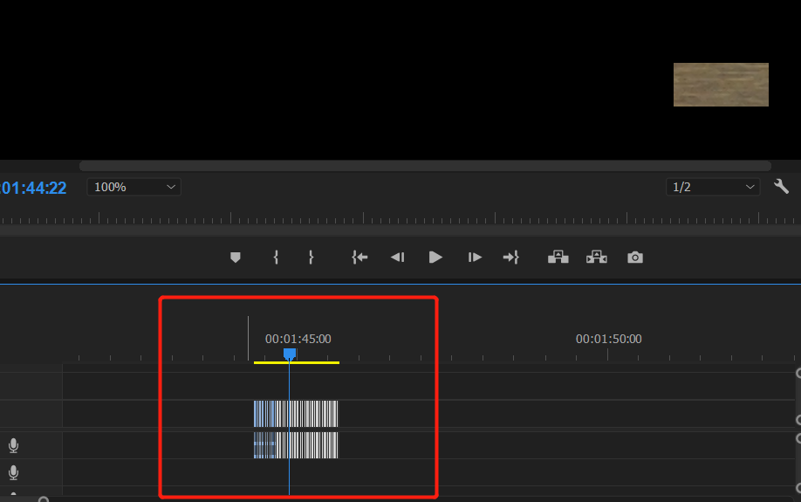Open the 100% zoom level dropdown
The height and width of the screenshot is (502, 801).
(133, 187)
